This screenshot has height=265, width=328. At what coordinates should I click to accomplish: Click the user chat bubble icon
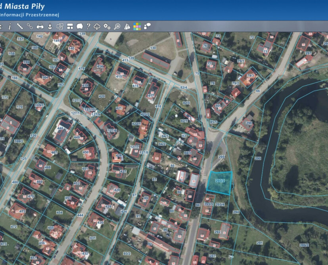[x=147, y=27]
